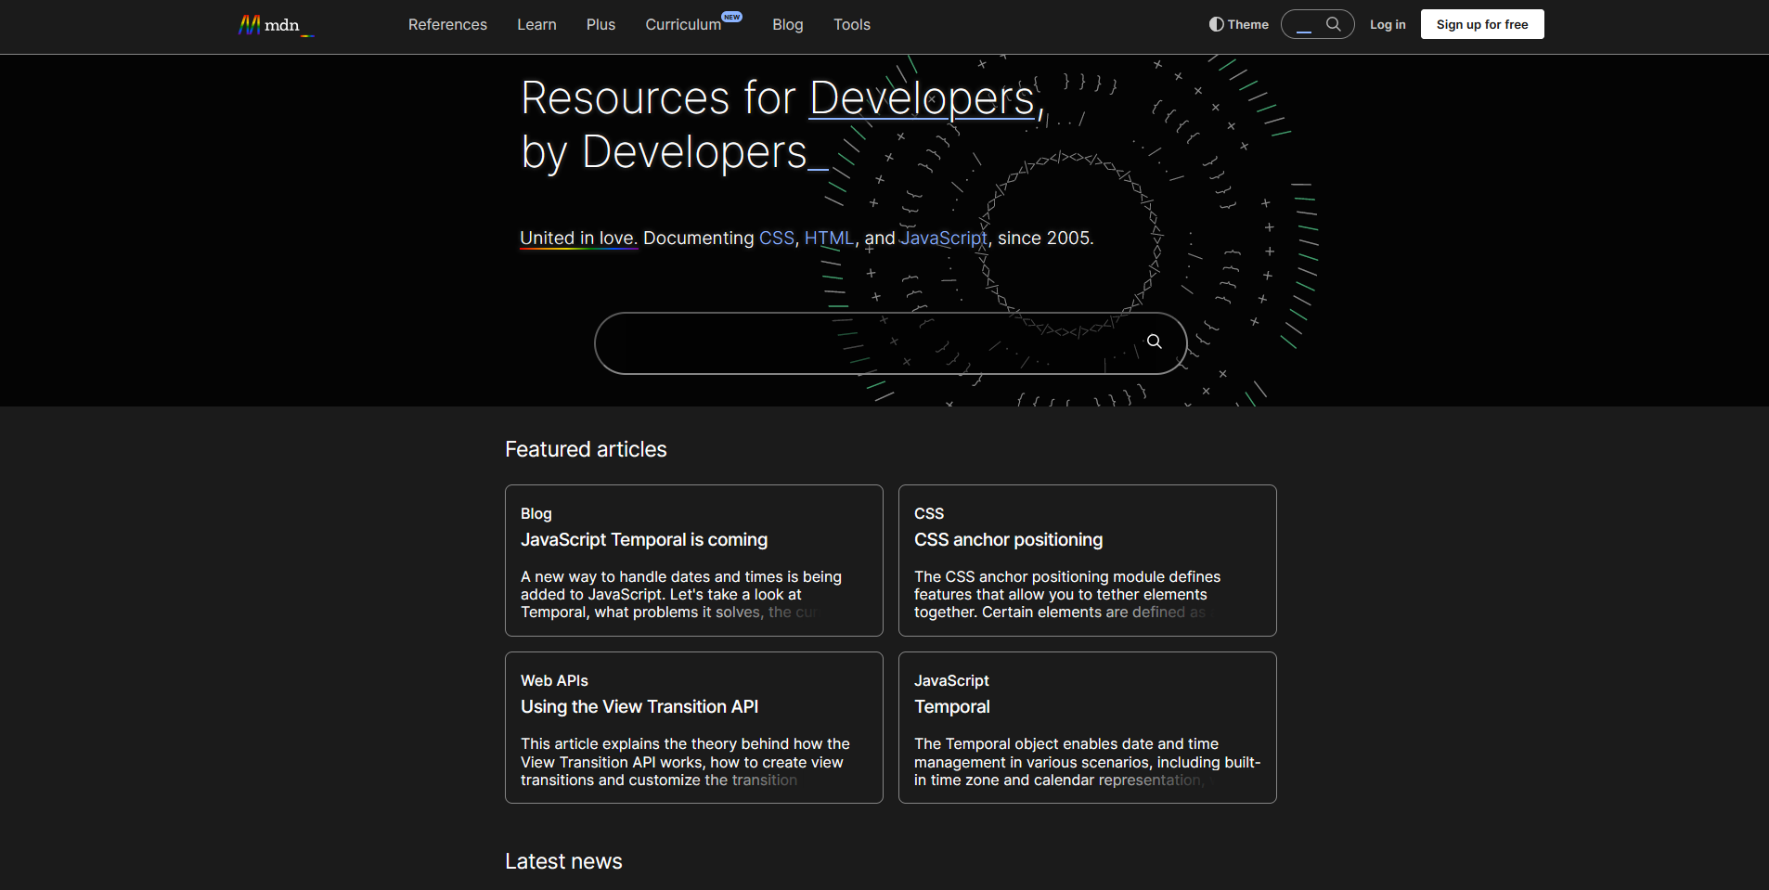
Task: Toggle the site Theme
Action: point(1238,24)
